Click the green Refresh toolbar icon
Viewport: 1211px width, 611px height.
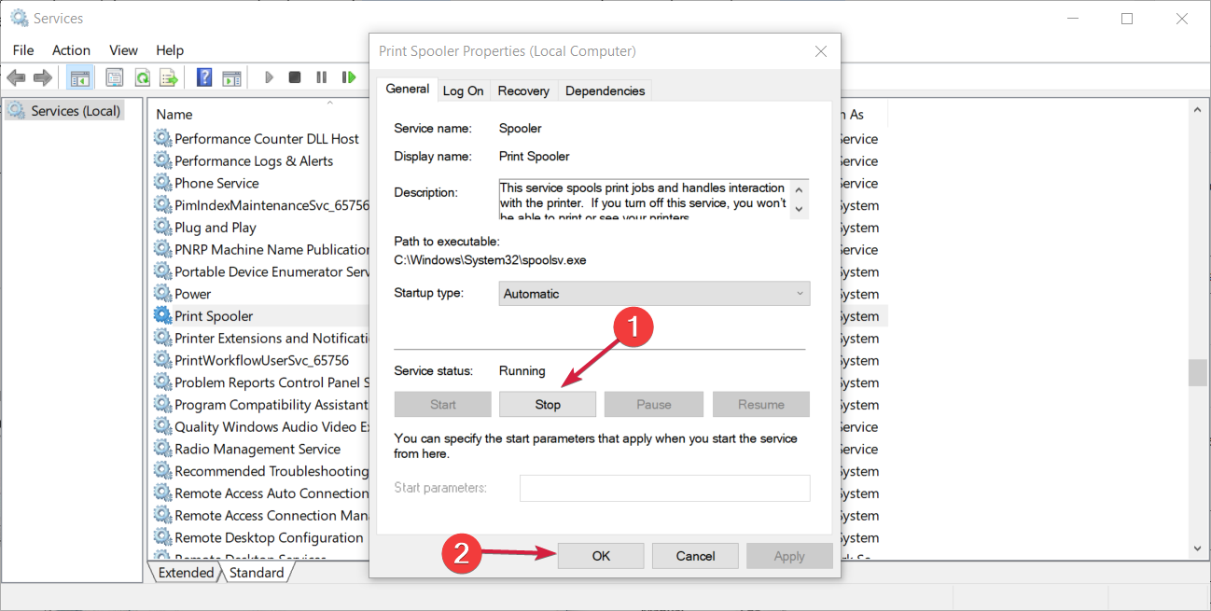pos(143,77)
